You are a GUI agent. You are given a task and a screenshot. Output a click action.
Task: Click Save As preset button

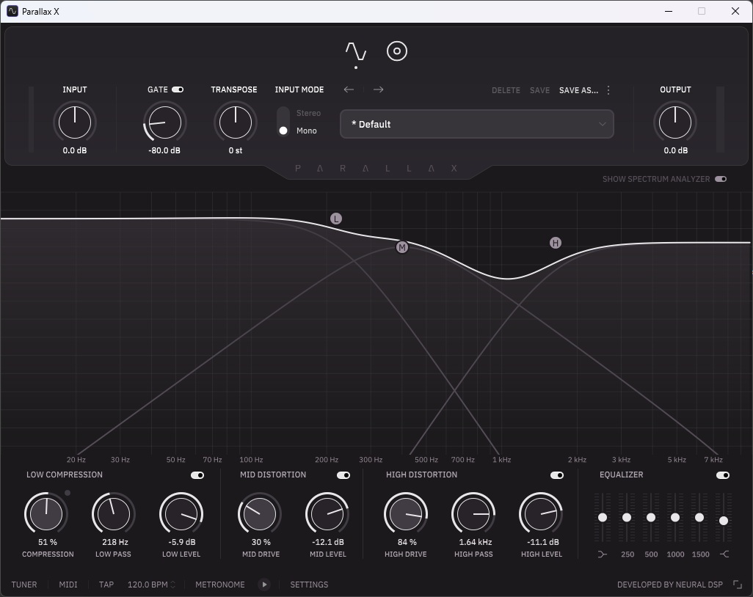click(578, 90)
